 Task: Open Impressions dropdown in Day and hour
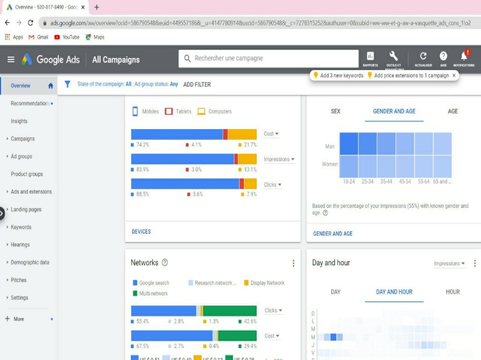click(449, 263)
